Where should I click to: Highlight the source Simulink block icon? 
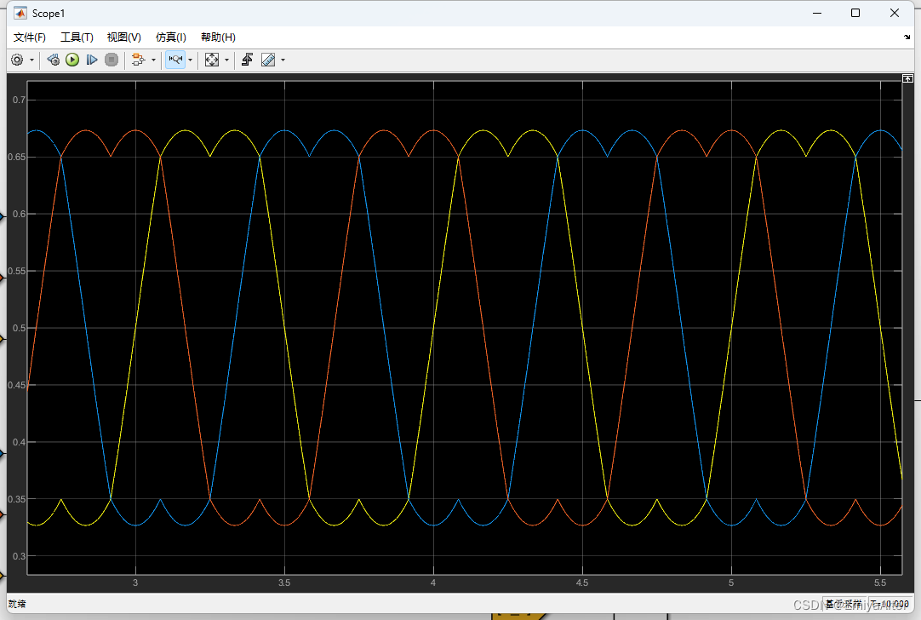click(53, 59)
